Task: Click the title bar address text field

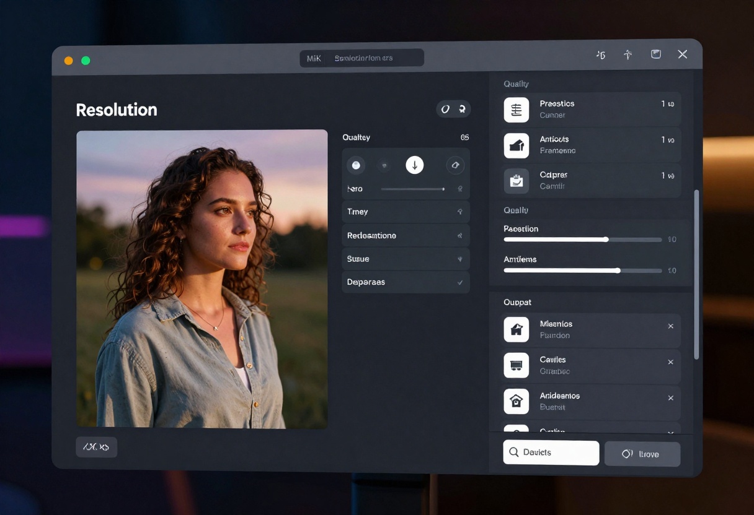Action: coord(375,58)
